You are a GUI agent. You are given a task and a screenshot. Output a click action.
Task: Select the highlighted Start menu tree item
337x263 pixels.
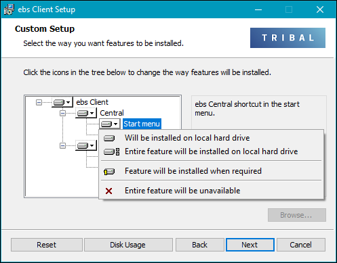(x=142, y=124)
